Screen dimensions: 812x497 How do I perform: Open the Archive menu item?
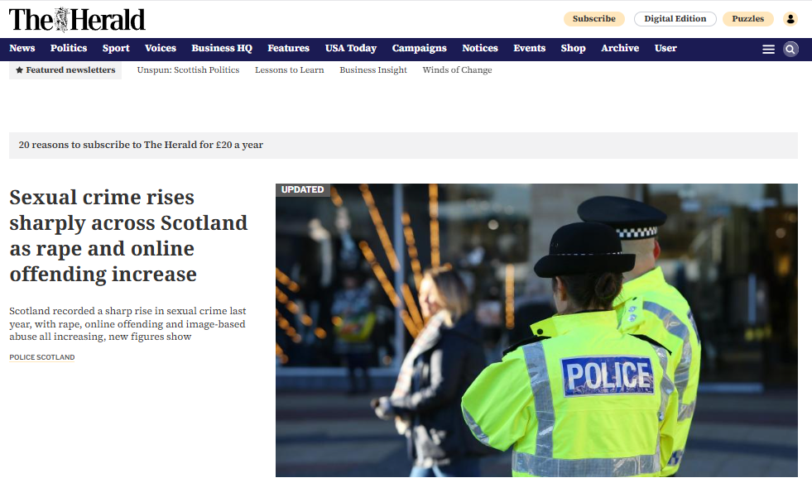(620, 49)
